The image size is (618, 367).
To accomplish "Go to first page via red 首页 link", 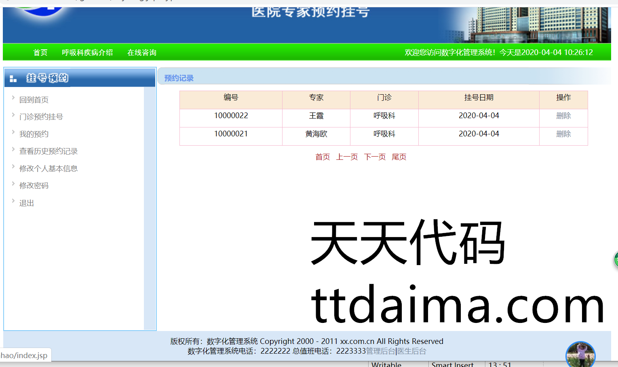I will (x=323, y=157).
